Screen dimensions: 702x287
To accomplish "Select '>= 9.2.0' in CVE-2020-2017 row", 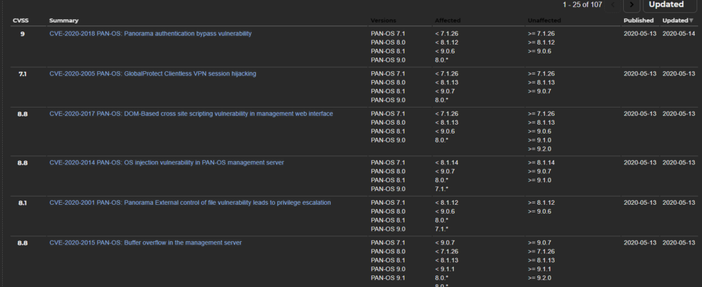I will pos(540,149).
